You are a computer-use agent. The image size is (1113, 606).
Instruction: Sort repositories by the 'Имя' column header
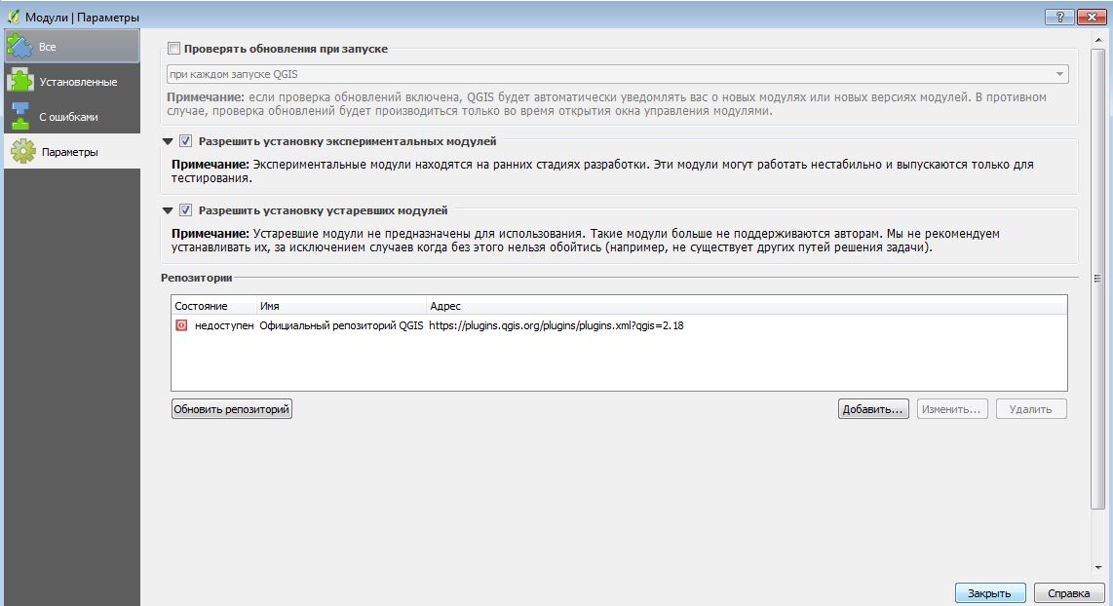point(341,306)
